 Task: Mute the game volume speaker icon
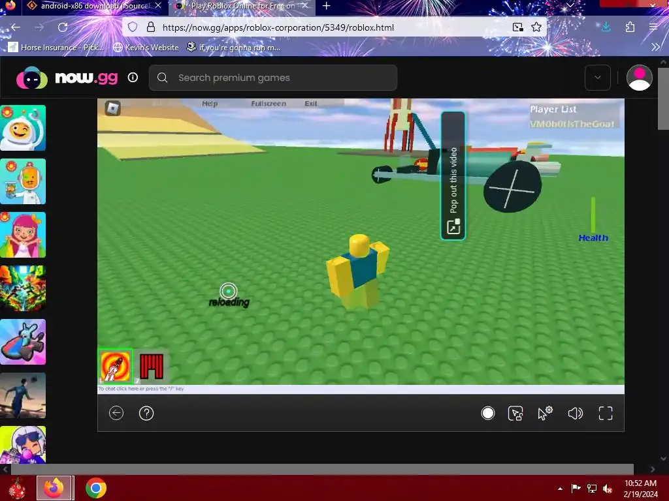575,413
